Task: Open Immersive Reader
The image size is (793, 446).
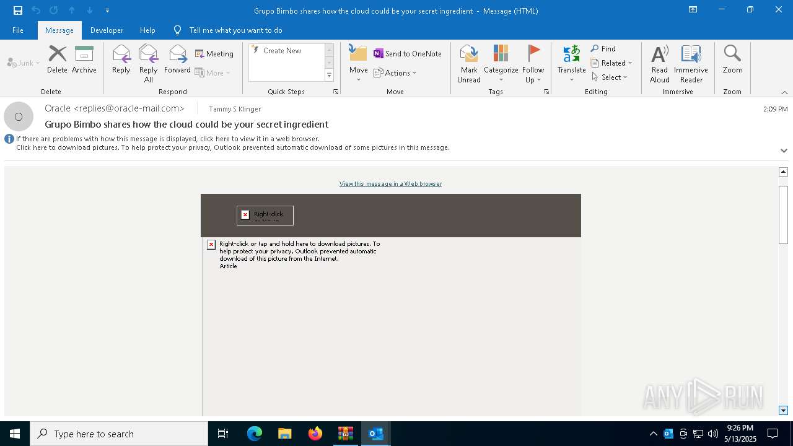Action: click(691, 64)
